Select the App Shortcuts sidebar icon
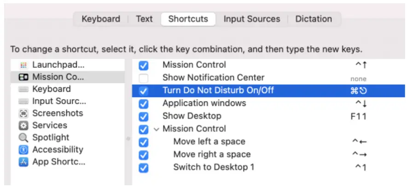412x188 pixels. pos(23,162)
